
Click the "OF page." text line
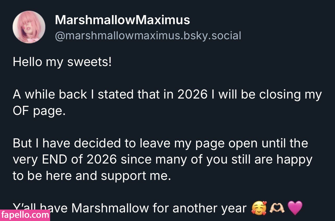(38, 111)
